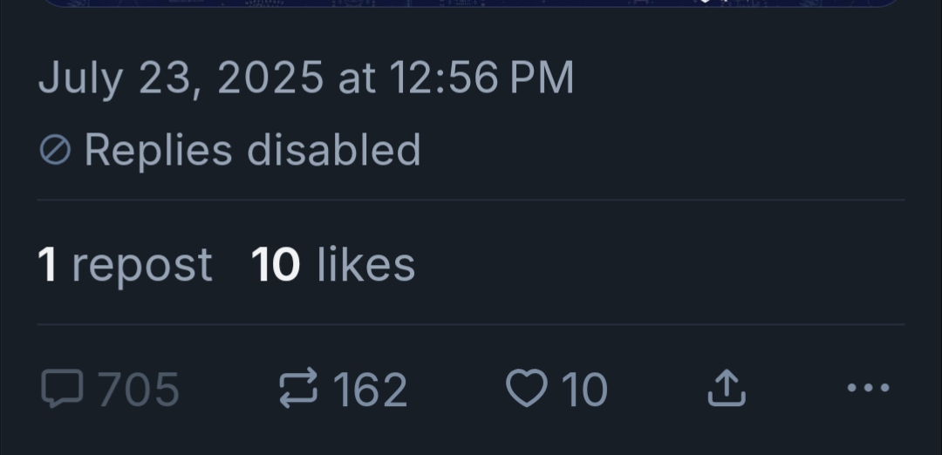Open the share arrow icon

point(726,389)
